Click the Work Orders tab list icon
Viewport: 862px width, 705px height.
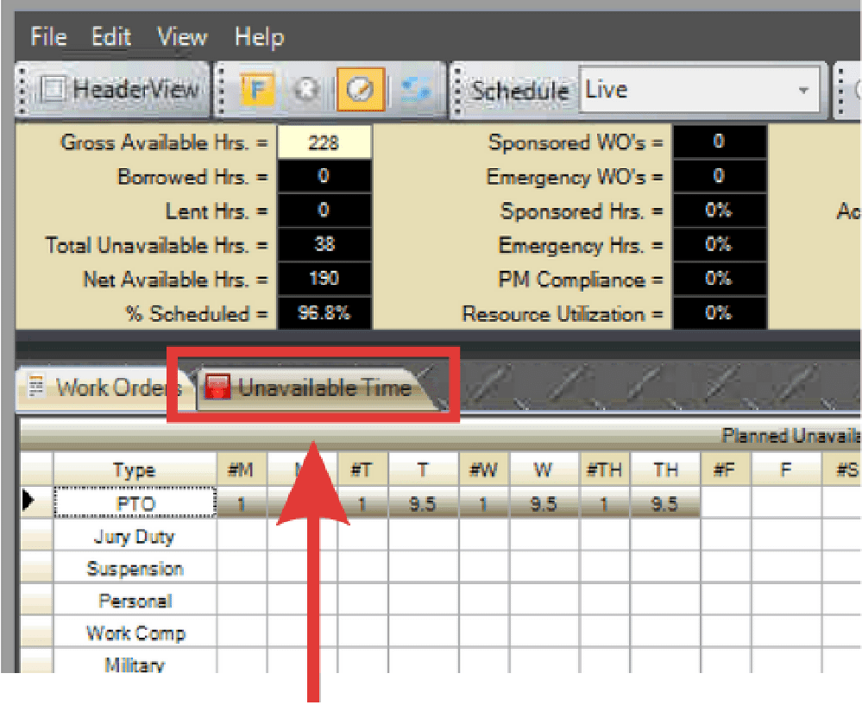tap(35, 387)
